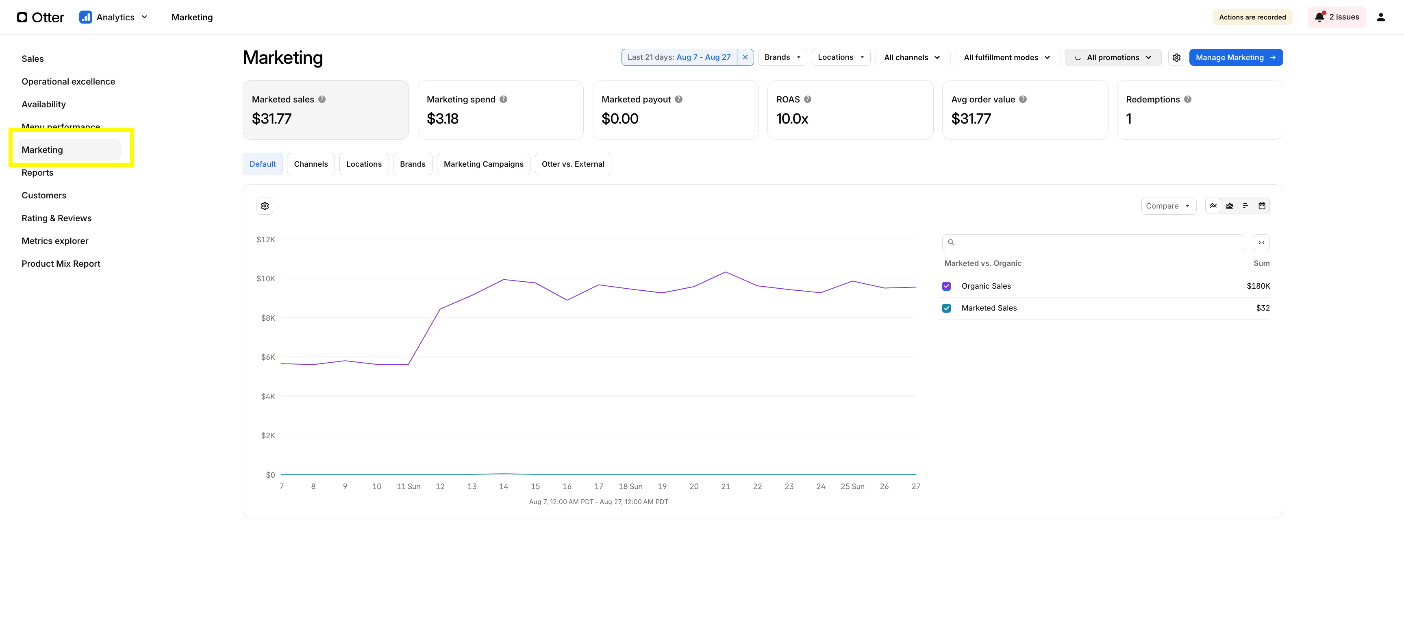Switch to the Brands tab

[413, 164]
